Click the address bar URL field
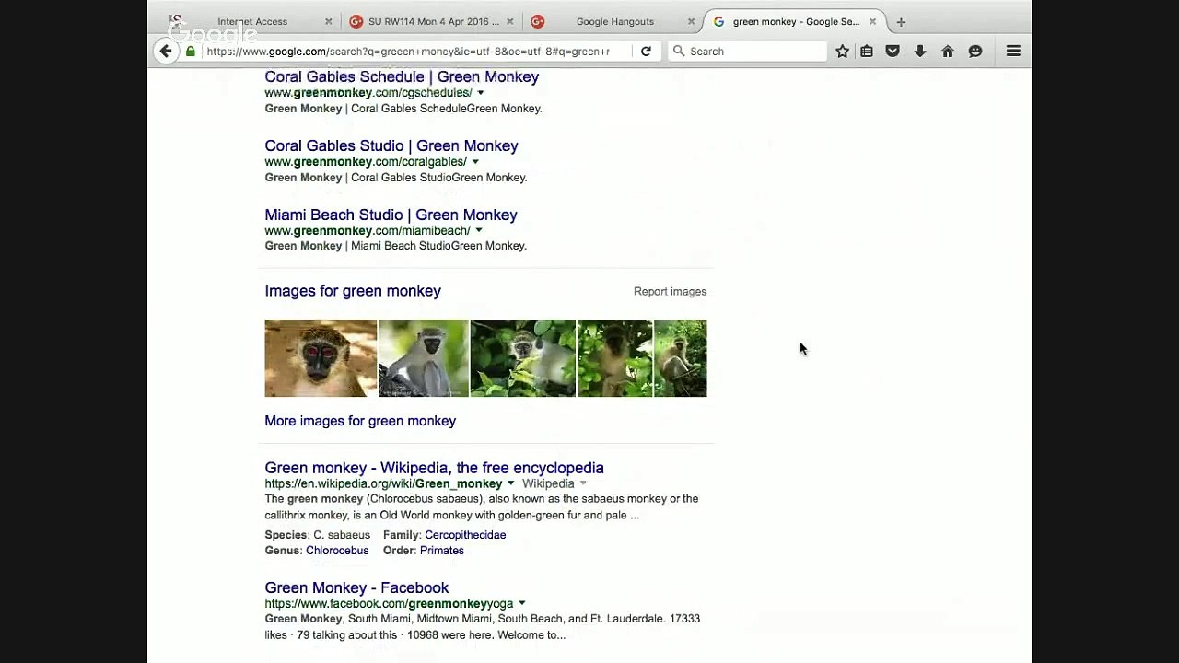 [408, 52]
